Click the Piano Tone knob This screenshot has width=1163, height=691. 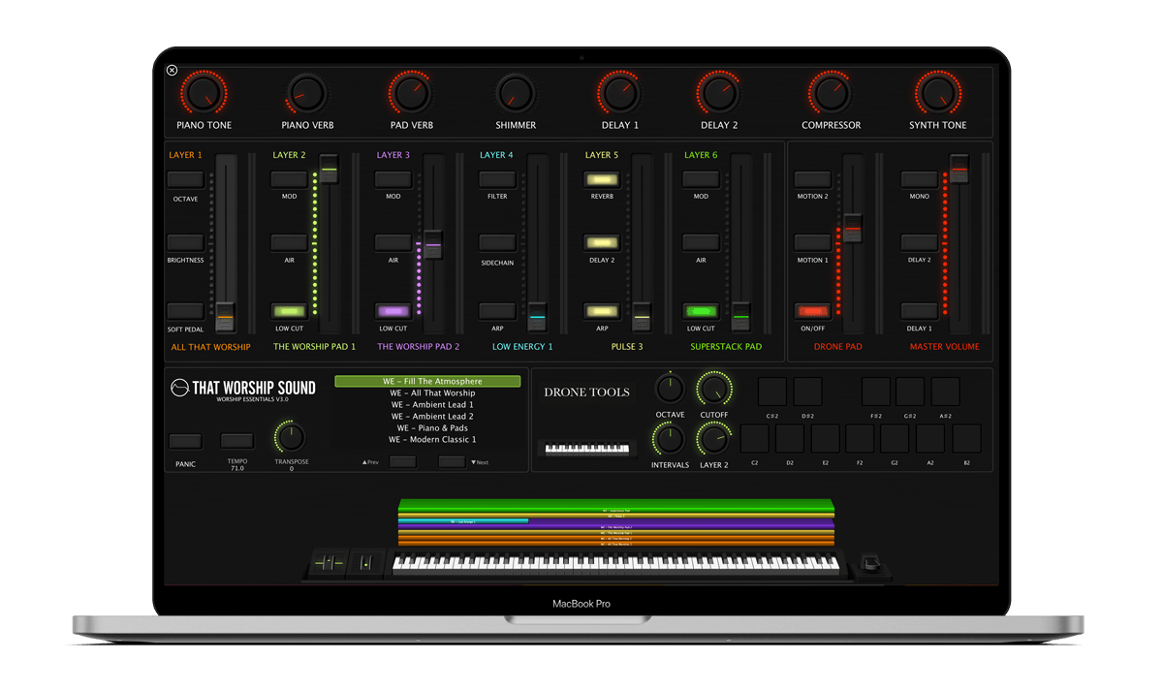[204, 94]
